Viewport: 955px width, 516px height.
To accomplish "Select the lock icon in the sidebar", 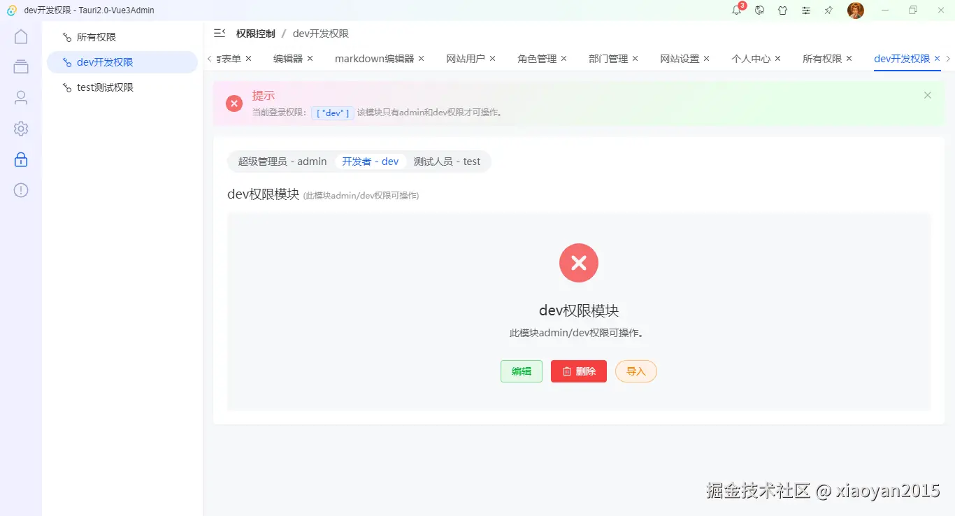I will [21, 159].
